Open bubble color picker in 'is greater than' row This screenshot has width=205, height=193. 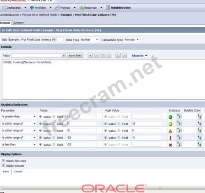[x=199, y=117]
